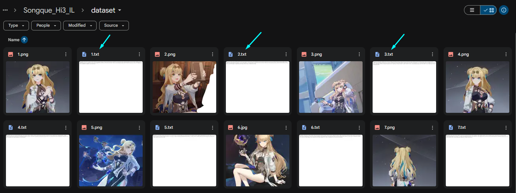
Task: Open the more options menu for 4.png
Action: click(x=506, y=54)
